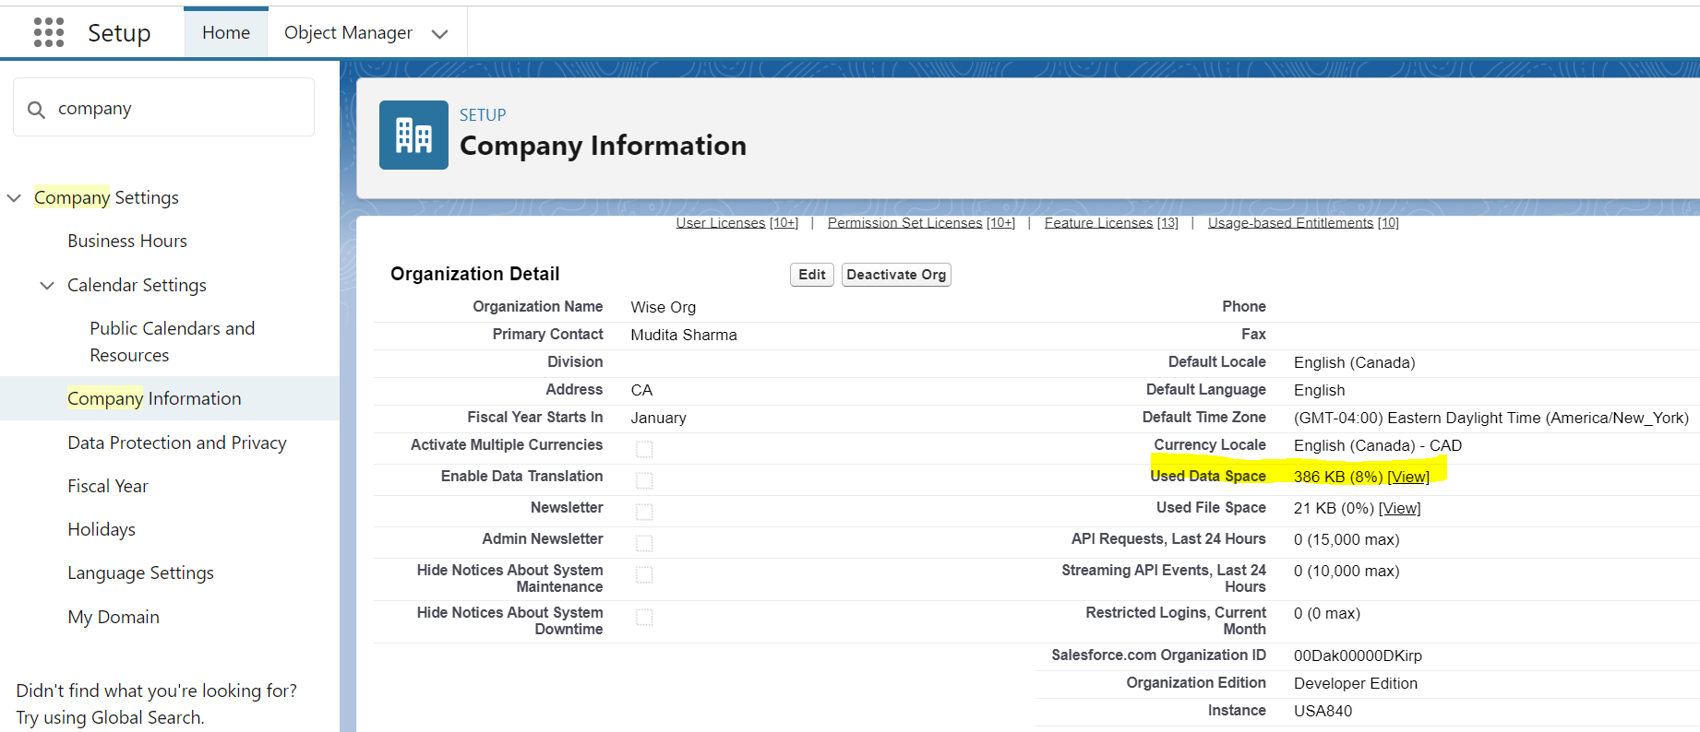Select the Address value CA

click(x=641, y=390)
